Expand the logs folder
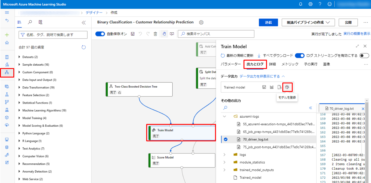This screenshot has width=371, height=183. (x=225, y=155)
